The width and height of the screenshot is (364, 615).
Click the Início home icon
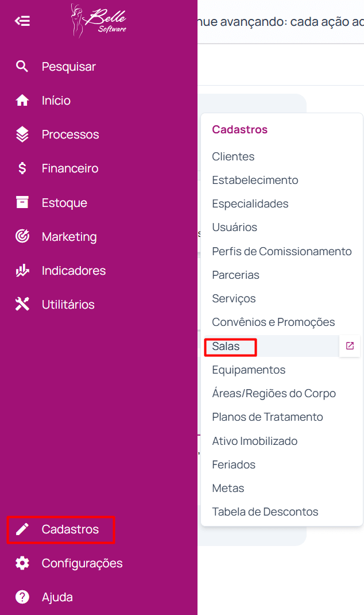point(22,101)
